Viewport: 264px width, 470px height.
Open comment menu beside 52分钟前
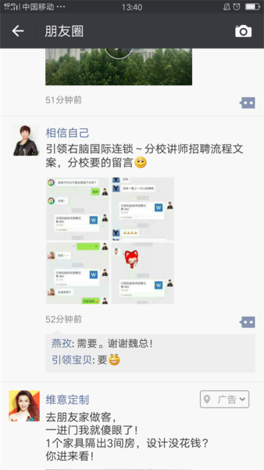[x=247, y=322]
